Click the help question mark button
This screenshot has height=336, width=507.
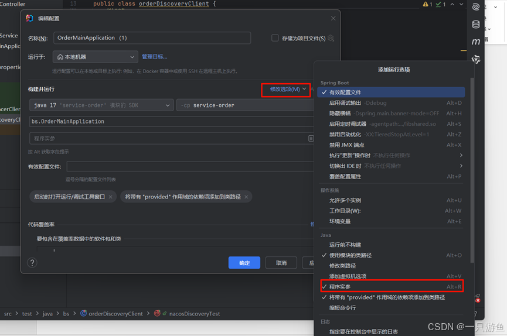(x=32, y=263)
